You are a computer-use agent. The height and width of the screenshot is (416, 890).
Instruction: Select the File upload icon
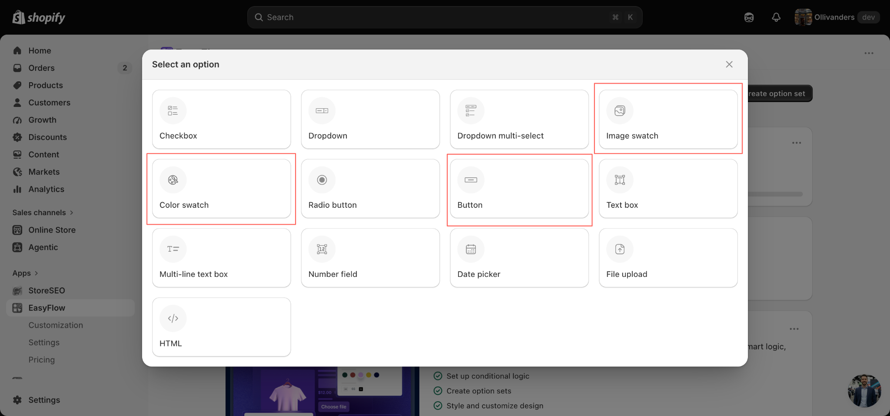pos(620,249)
